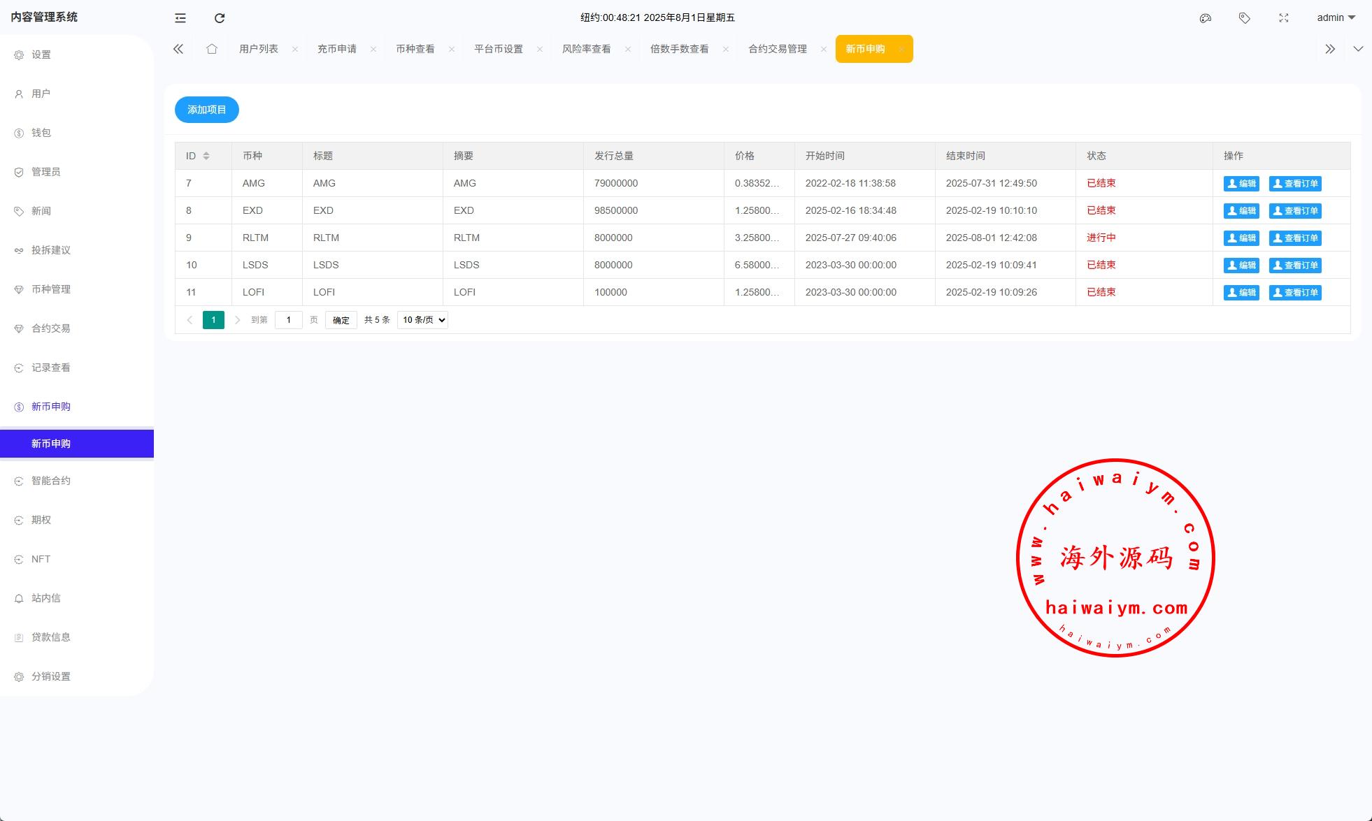1372x821 pixels.
Task: Click the tag icon in header
Action: pyautogui.click(x=1244, y=18)
